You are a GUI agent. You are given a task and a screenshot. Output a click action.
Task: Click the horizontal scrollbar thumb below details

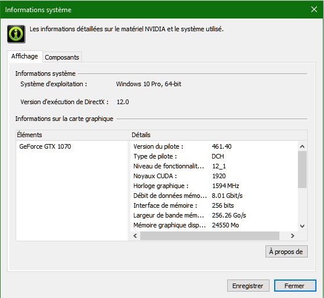pyautogui.click(x=210, y=236)
